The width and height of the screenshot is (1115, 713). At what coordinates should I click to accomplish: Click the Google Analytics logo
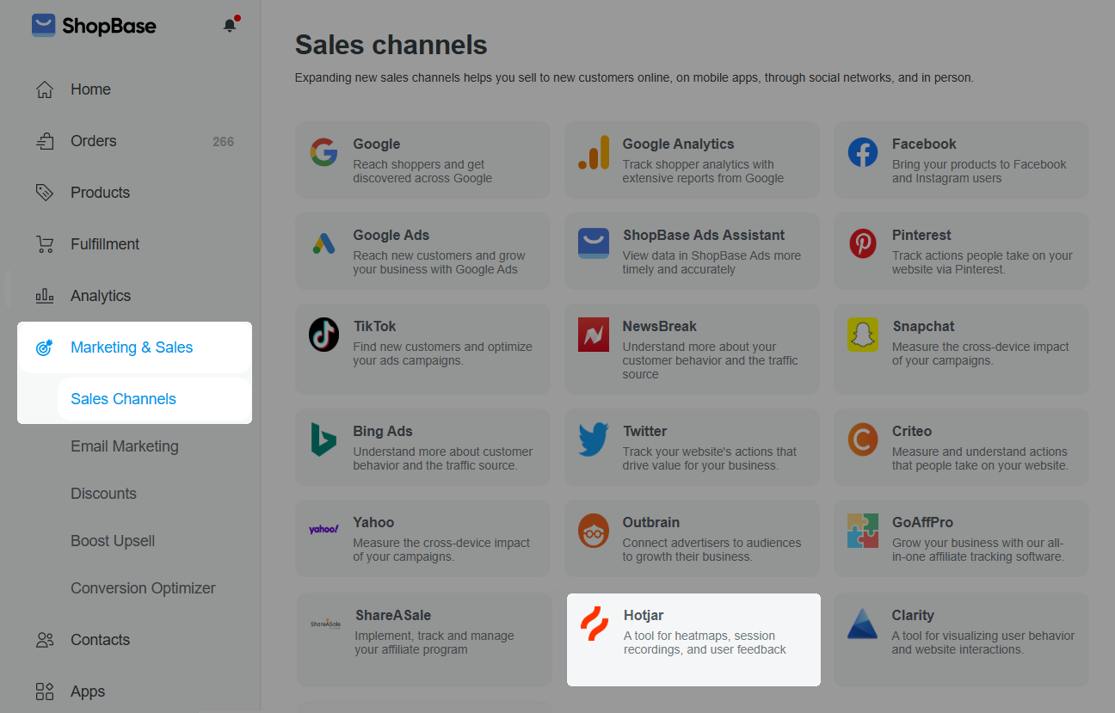[594, 152]
